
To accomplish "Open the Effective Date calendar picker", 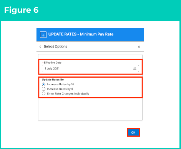I will pyautogui.click(x=135, y=69).
